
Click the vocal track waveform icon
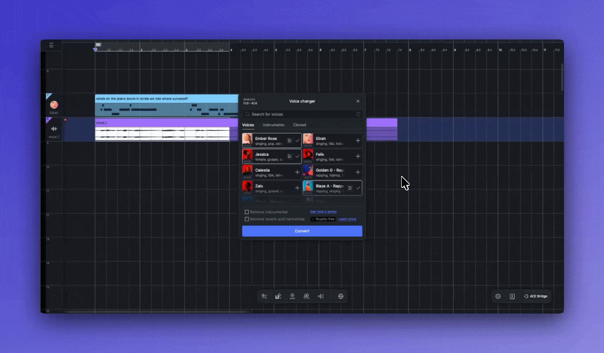54,129
